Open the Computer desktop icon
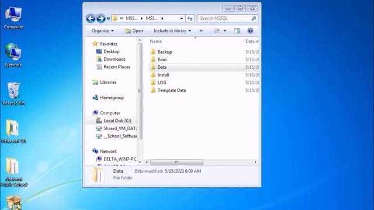The width and height of the screenshot is (374, 210). click(13, 18)
